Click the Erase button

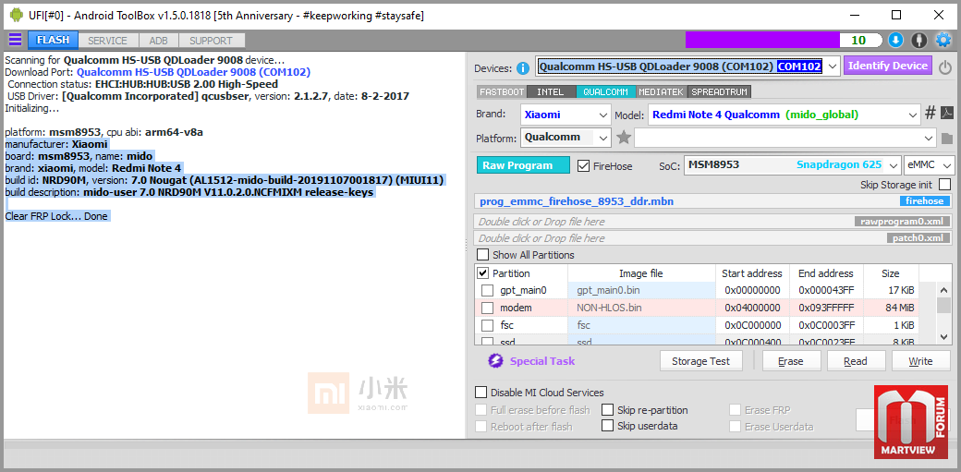791,361
